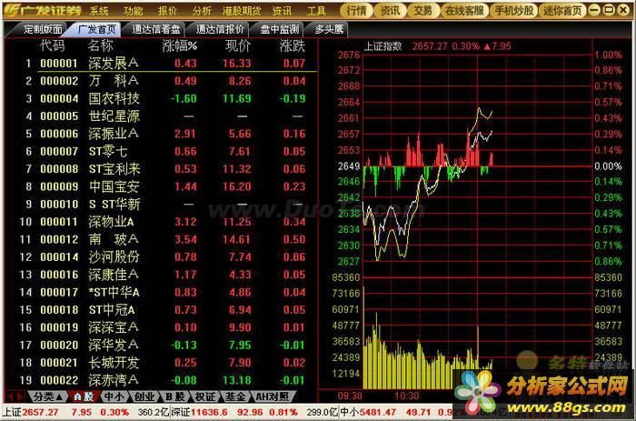Open the 迷你首页 mini homepage
The image size is (636, 421).
coord(562,10)
